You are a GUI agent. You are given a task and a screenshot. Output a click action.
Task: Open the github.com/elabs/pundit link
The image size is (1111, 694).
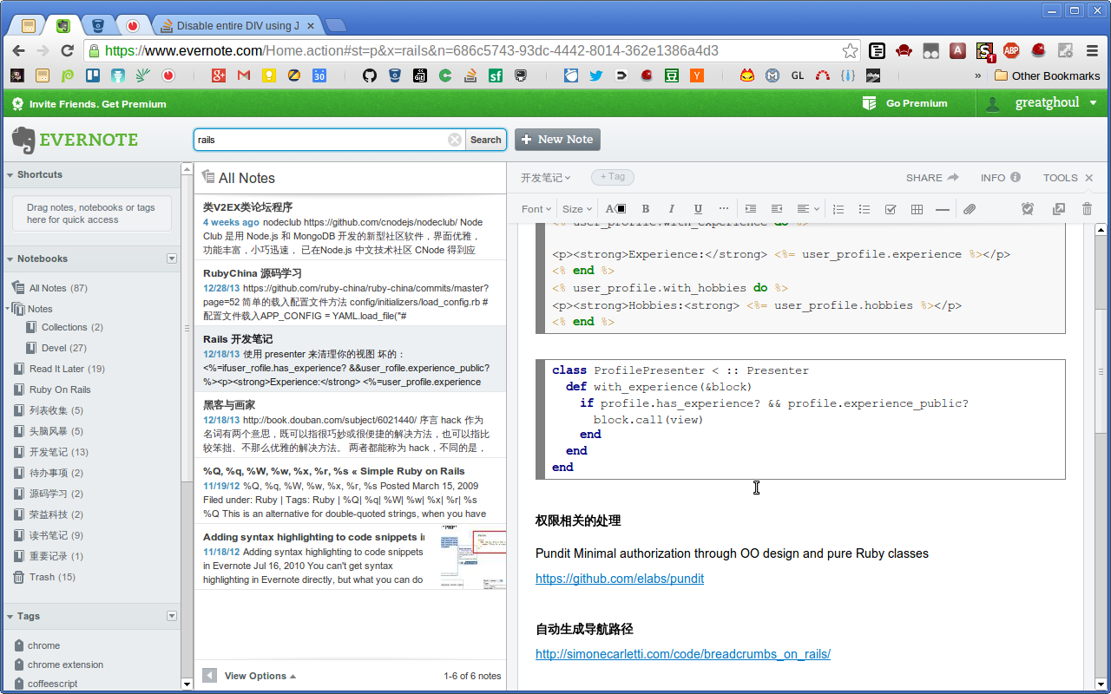[x=620, y=579]
